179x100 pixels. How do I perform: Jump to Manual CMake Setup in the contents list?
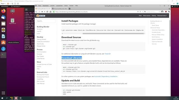158,35
